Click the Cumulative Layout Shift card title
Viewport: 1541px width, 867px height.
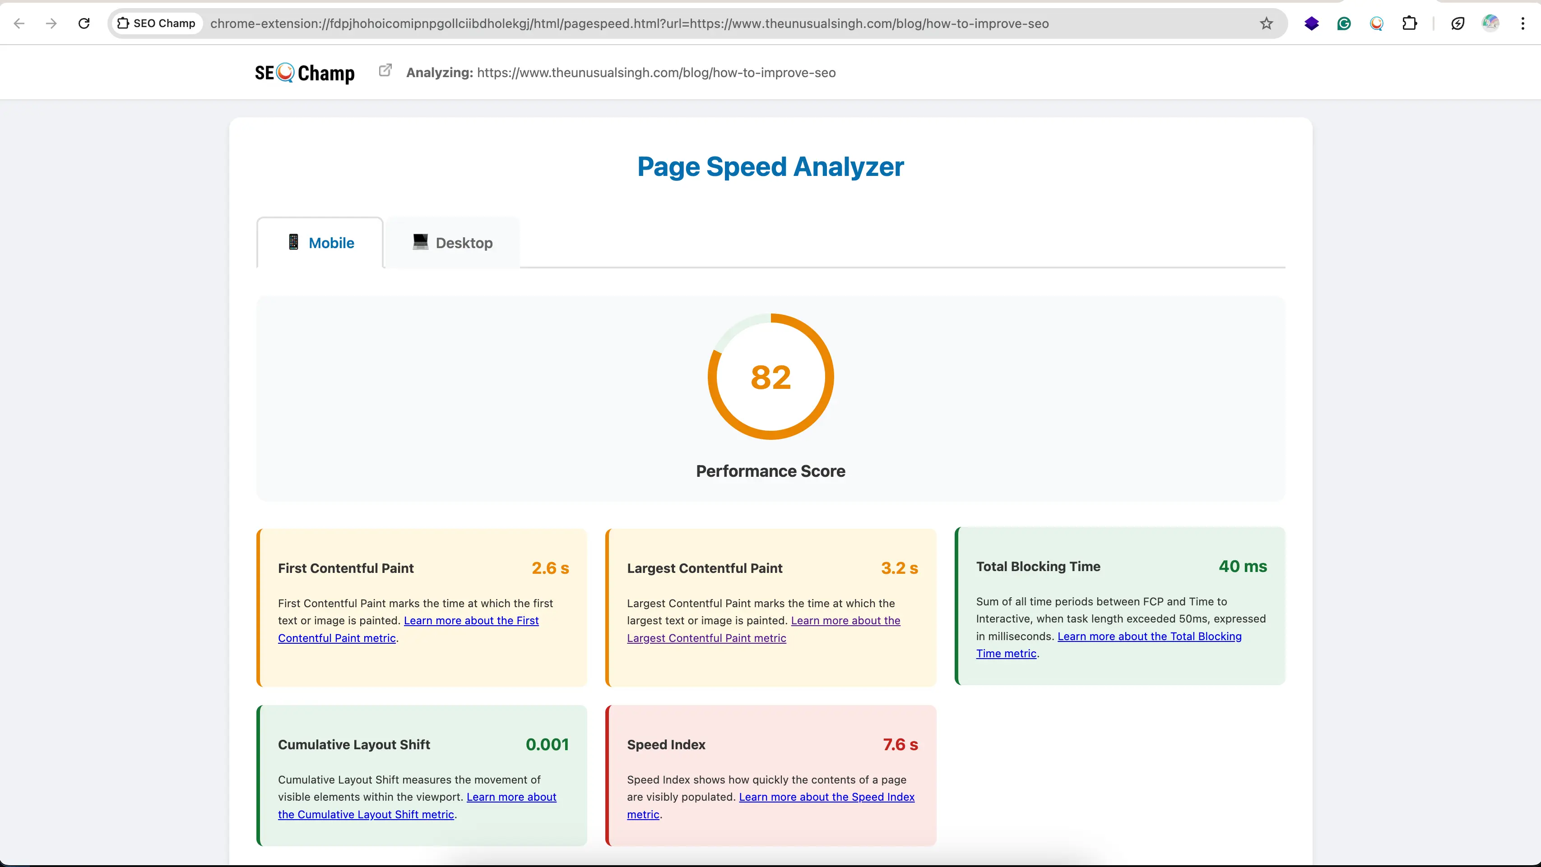coord(353,744)
